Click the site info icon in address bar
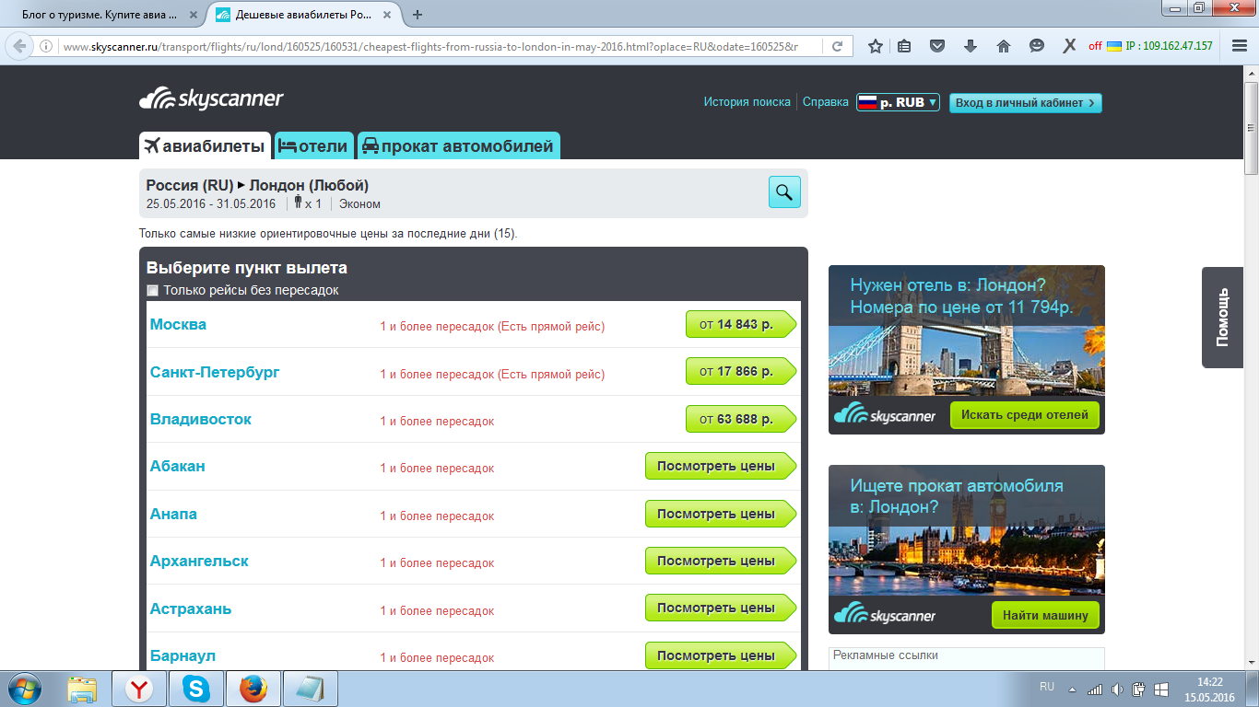This screenshot has height=707, width=1259. (x=46, y=46)
